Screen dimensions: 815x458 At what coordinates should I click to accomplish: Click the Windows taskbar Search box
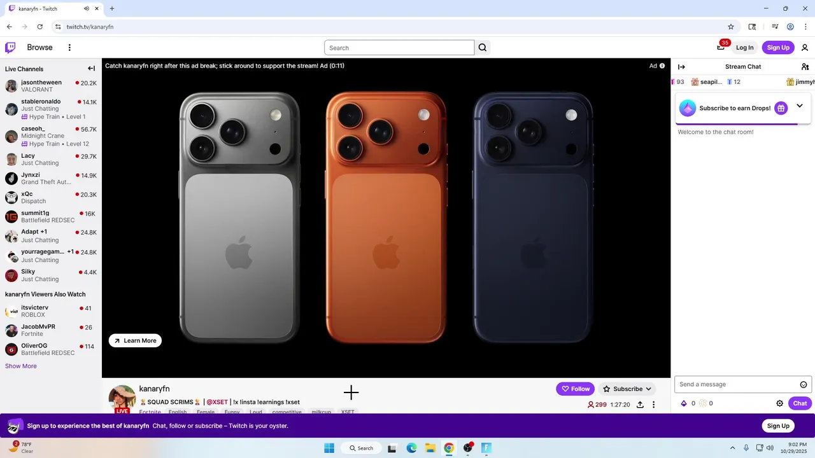[361, 448]
